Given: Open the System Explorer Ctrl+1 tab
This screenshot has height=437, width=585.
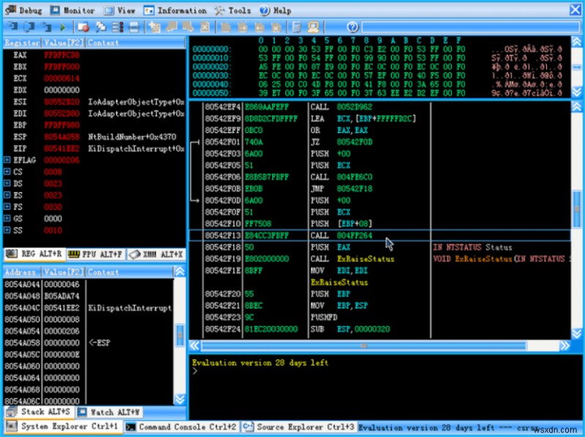Looking at the screenshot, I should [63, 426].
